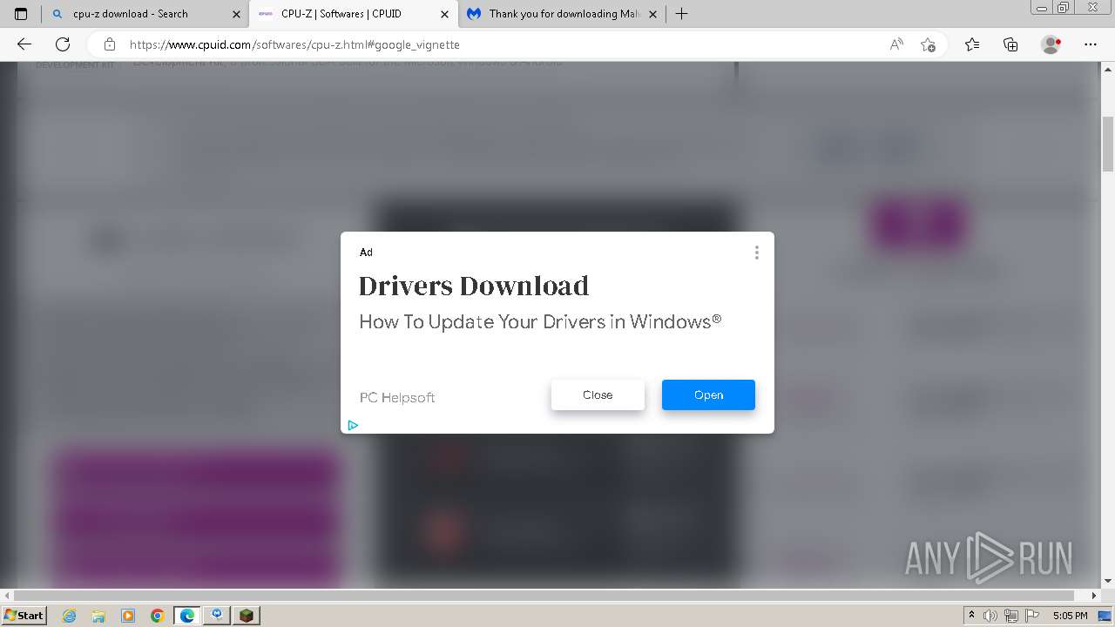Screen dimensions: 1115x627
Task: Select Microsoft Edge taskbar button
Action: coord(187,616)
